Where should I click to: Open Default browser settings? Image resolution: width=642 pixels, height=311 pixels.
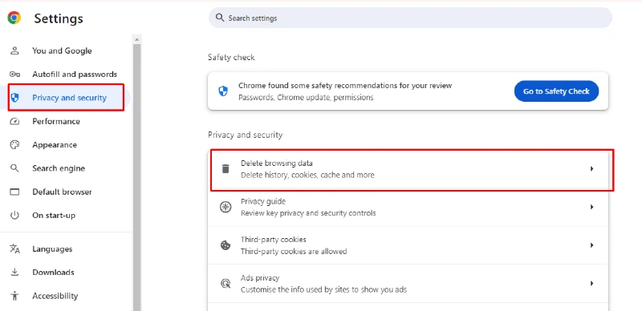click(63, 192)
